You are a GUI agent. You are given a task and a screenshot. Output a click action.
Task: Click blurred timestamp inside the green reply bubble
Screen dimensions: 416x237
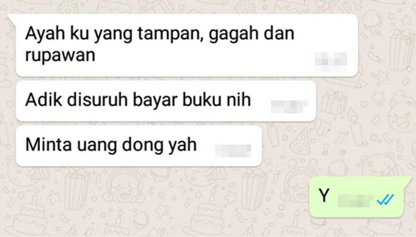356,200
